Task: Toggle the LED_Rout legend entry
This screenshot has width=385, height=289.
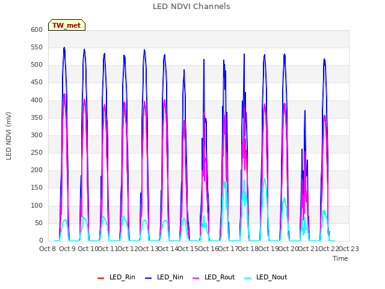Action: click(x=214, y=277)
